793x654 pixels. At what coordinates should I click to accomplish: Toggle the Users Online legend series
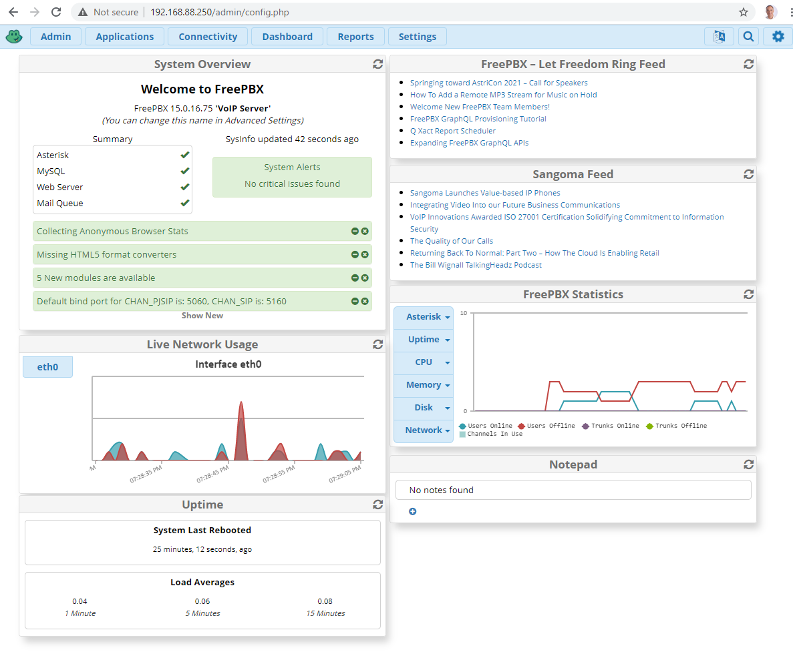coord(486,426)
